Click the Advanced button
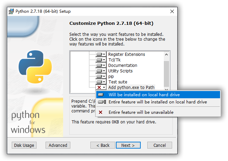 [58, 145]
